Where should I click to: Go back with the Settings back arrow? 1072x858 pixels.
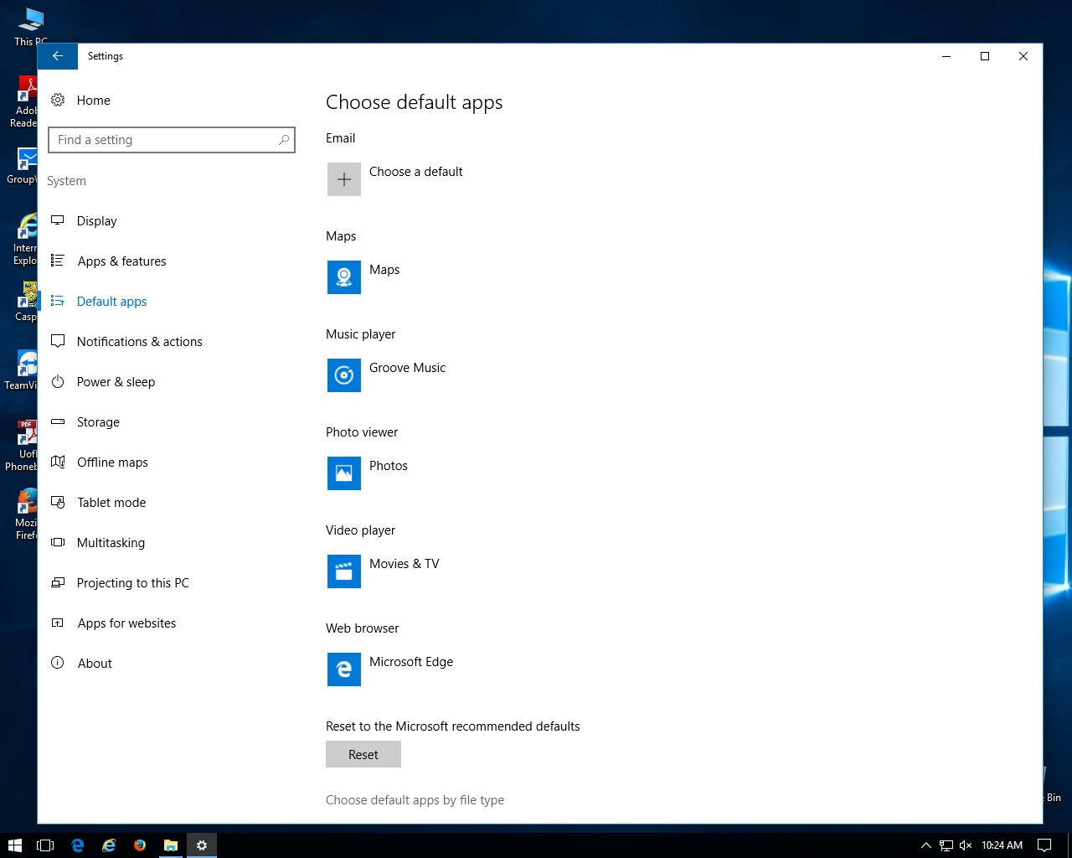point(58,56)
